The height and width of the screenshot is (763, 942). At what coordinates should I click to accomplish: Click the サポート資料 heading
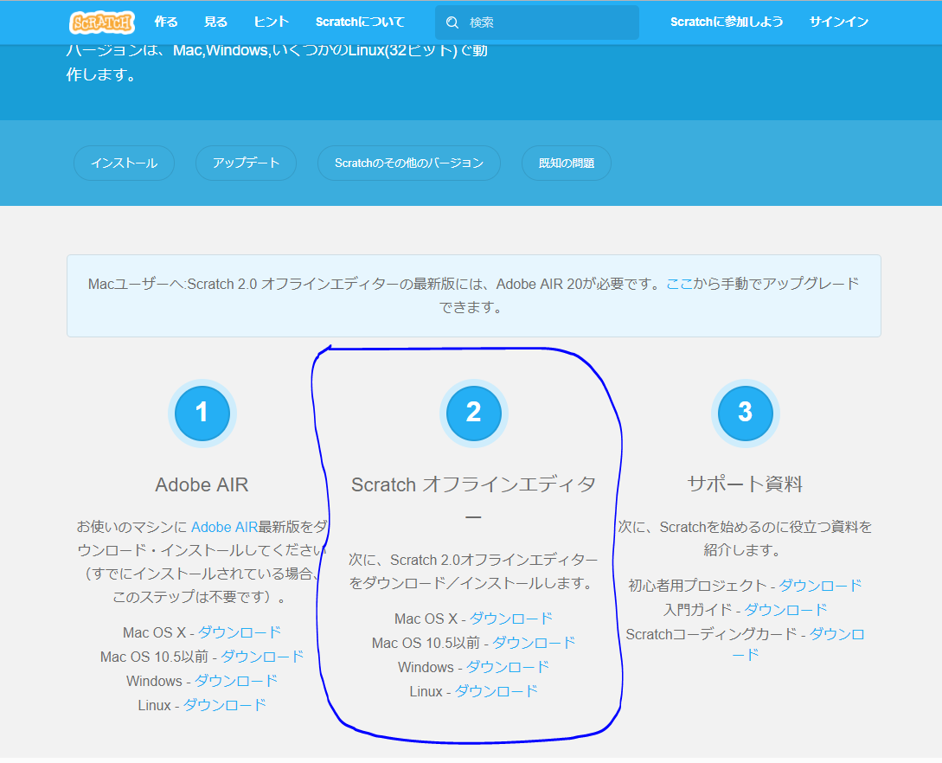[x=745, y=484]
